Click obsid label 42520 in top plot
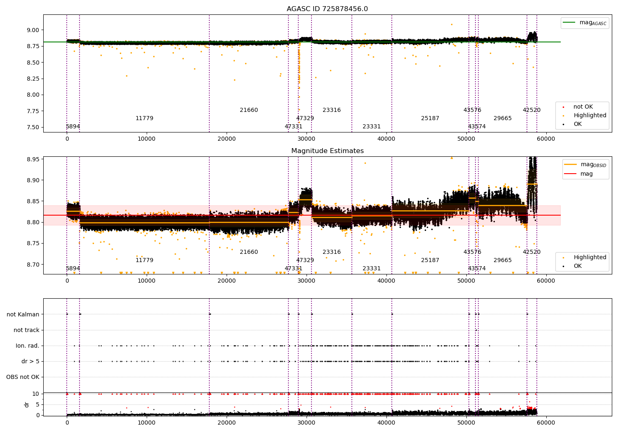This screenshot has height=432, width=618. [531, 110]
